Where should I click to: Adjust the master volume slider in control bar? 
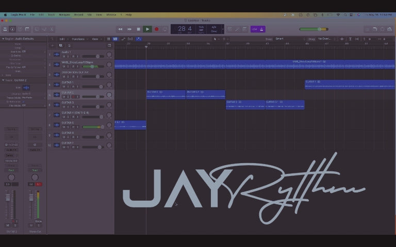click(313, 29)
